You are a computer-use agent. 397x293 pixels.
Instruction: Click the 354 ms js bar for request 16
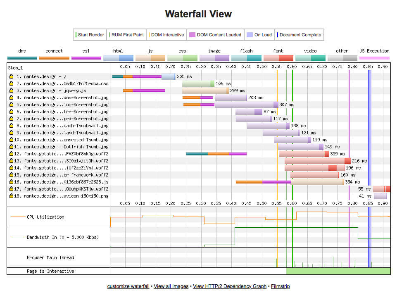coord(317,182)
